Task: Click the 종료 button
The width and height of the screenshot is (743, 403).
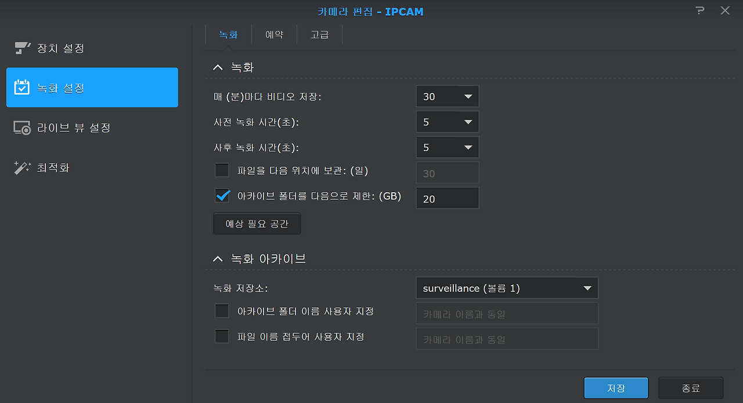Action: [x=691, y=388]
